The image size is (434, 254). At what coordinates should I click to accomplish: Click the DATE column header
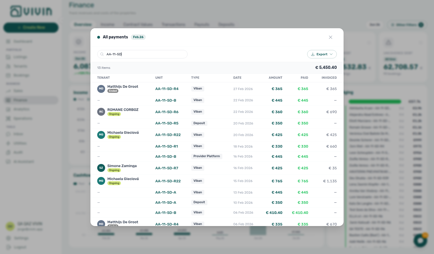(x=237, y=78)
